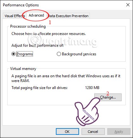
Task: Open the Advanced tab
Action: point(36,15)
